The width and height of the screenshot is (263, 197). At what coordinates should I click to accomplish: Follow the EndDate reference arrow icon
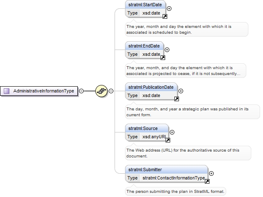(x=163, y=57)
